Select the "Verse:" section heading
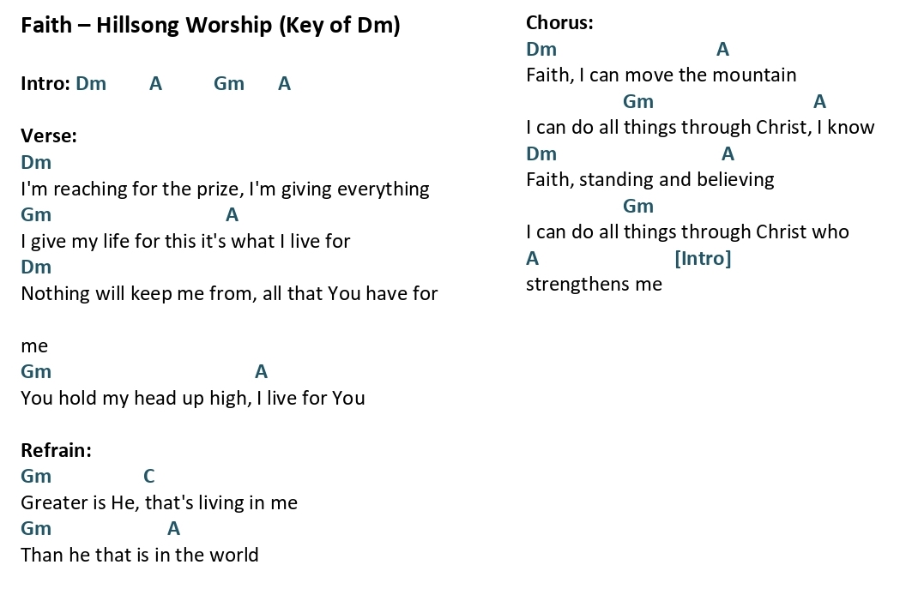 [49, 135]
